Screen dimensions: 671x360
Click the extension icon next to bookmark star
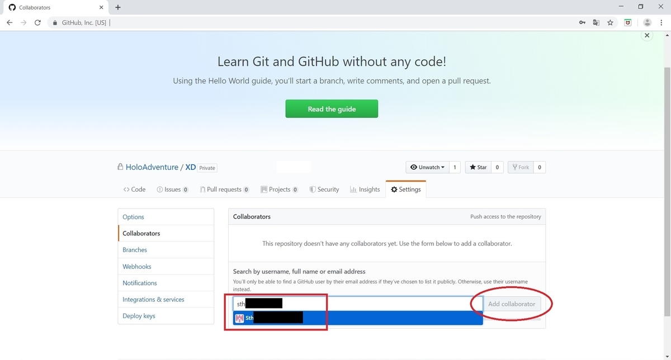(628, 23)
